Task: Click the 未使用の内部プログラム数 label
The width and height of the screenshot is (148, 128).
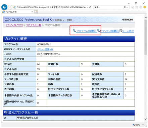Action: tap(18, 95)
